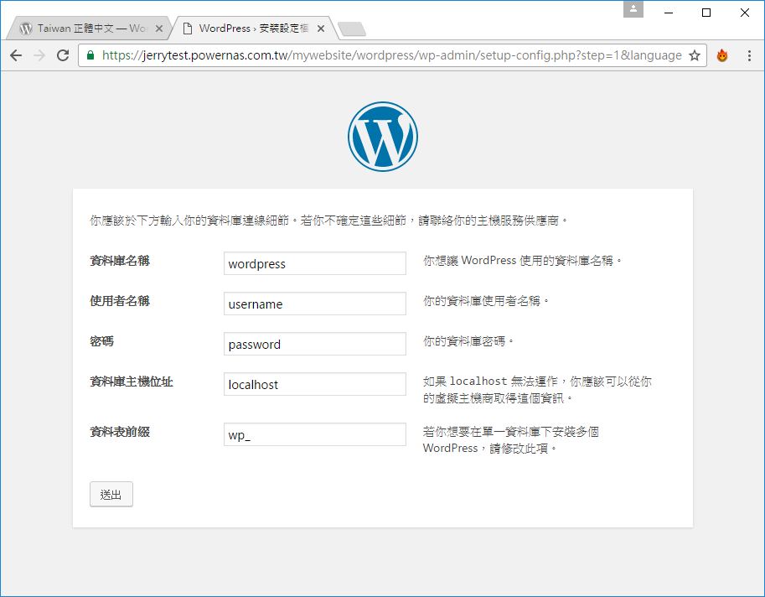Click the 資料庫主機位址 label
Screen dimensions: 765x597
[132, 382]
